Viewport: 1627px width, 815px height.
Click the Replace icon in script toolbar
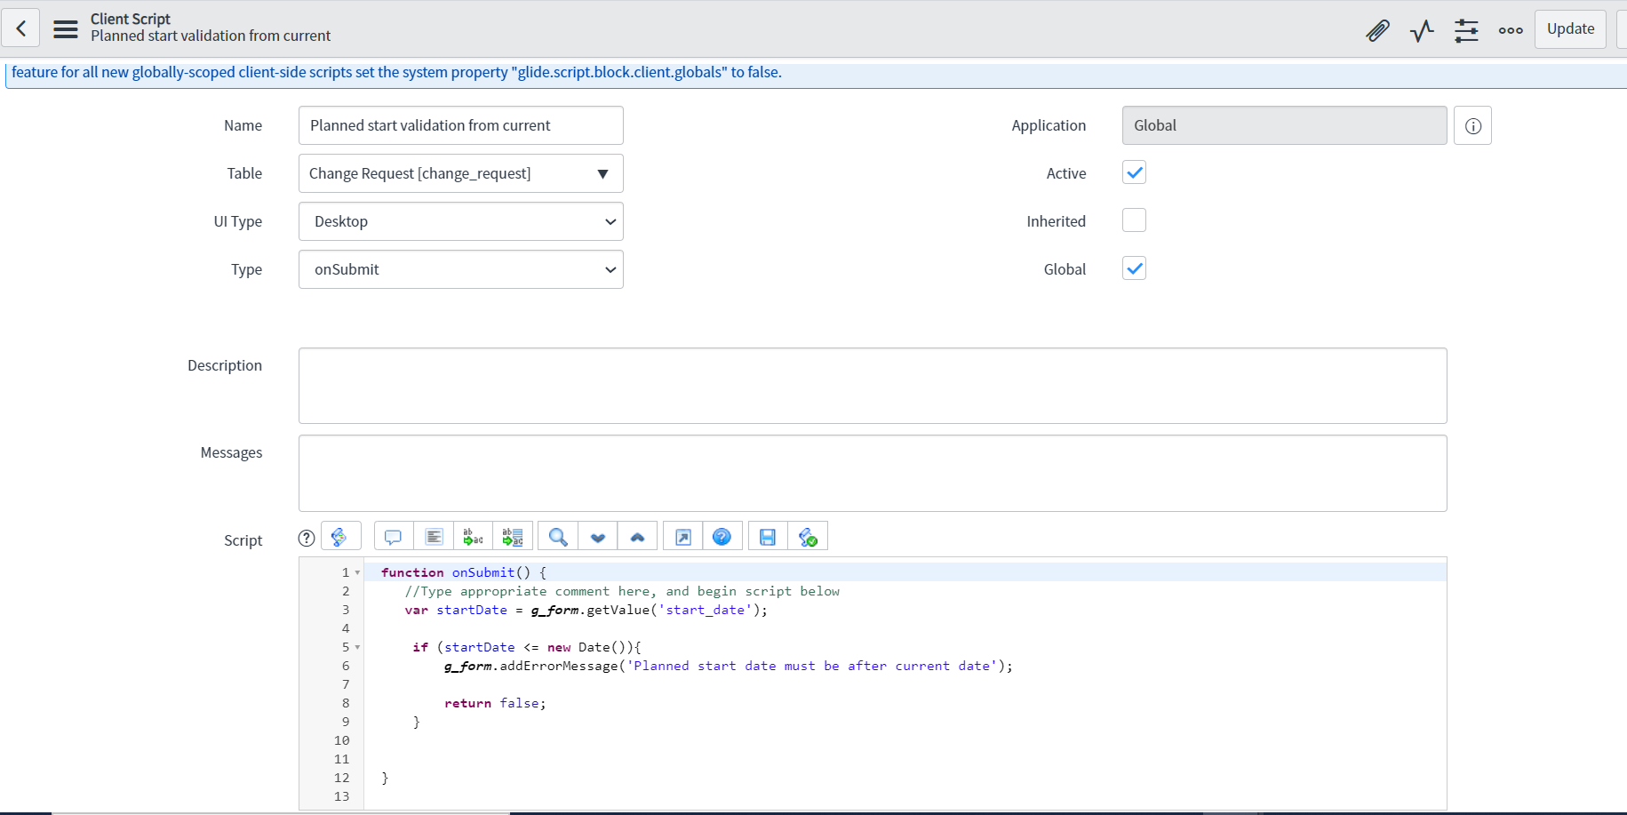[x=474, y=537]
